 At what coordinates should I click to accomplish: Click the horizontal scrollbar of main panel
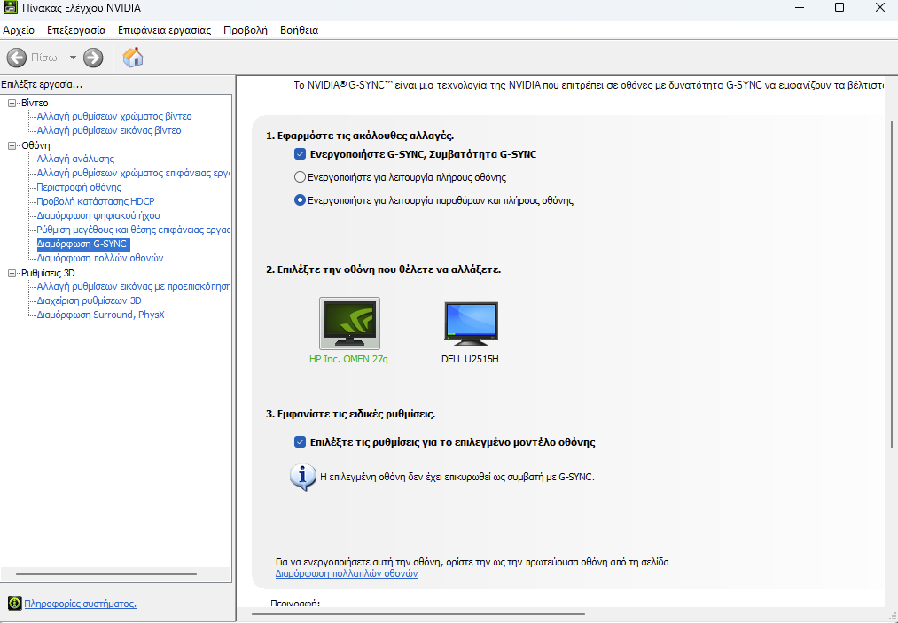point(419,614)
